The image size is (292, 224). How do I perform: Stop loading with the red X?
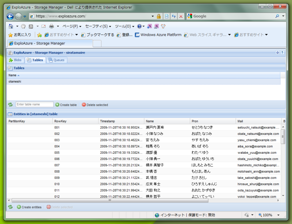point(181,16)
